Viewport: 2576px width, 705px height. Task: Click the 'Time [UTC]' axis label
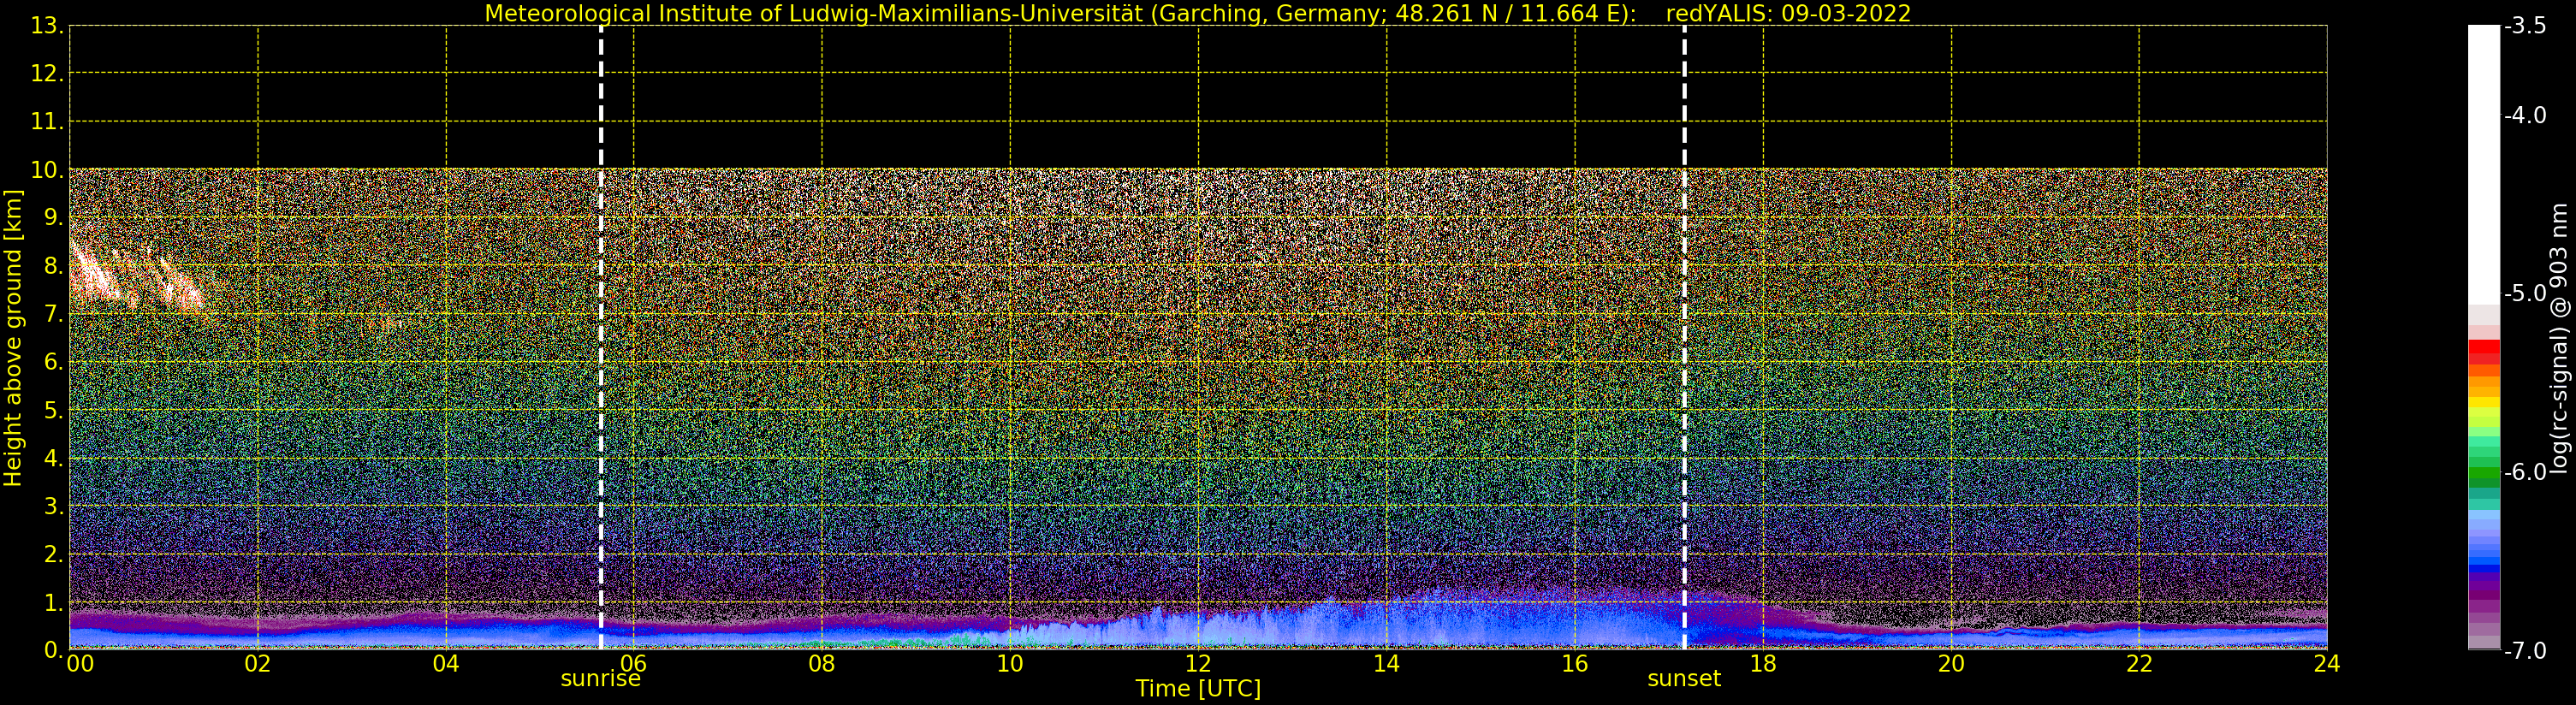[x=1197, y=688]
